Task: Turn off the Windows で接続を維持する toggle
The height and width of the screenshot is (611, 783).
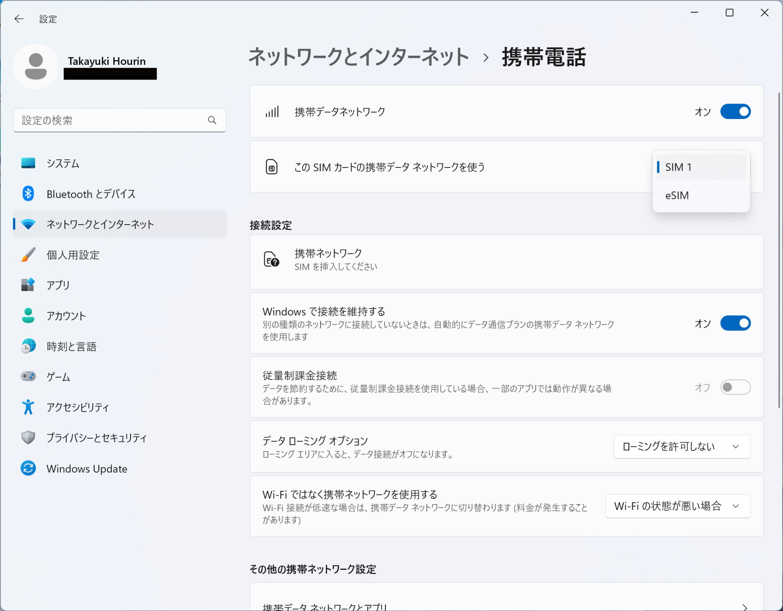Action: tap(735, 323)
